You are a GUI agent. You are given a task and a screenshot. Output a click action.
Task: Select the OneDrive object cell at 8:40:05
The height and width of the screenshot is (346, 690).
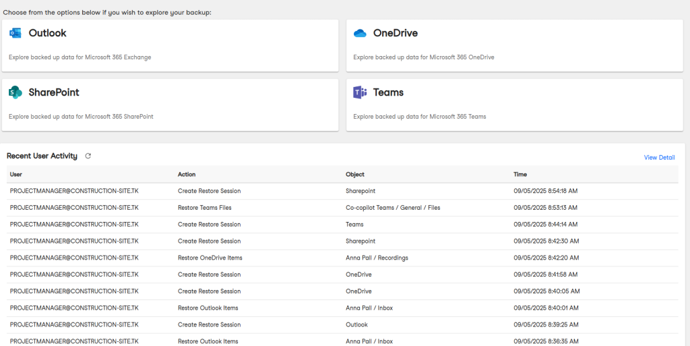click(358, 291)
